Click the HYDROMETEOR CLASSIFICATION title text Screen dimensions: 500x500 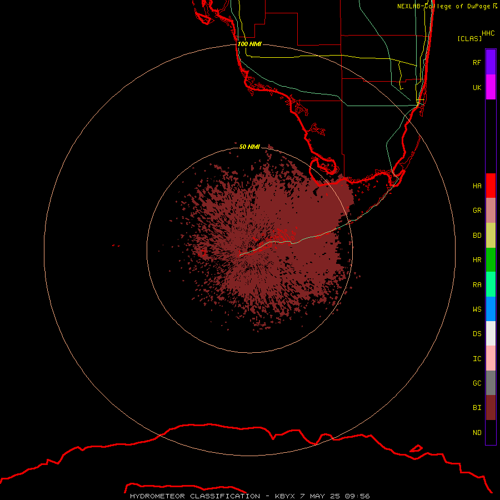195,496
